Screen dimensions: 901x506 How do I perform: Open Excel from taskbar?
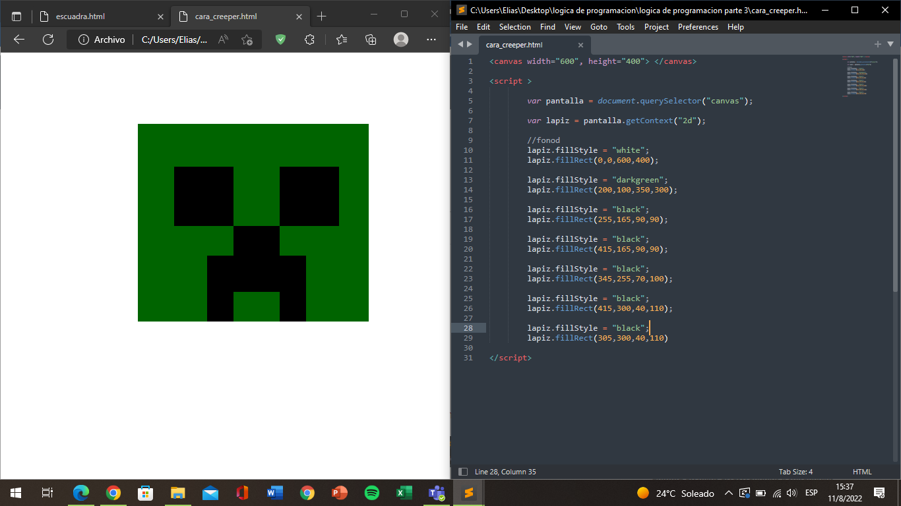[x=404, y=493]
